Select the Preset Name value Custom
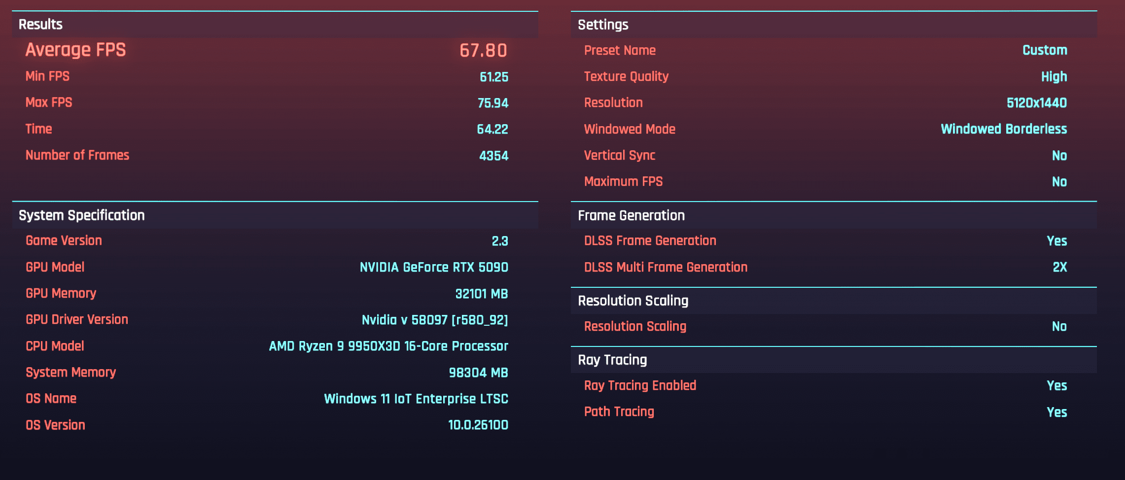This screenshot has width=1125, height=480. [x=1045, y=50]
